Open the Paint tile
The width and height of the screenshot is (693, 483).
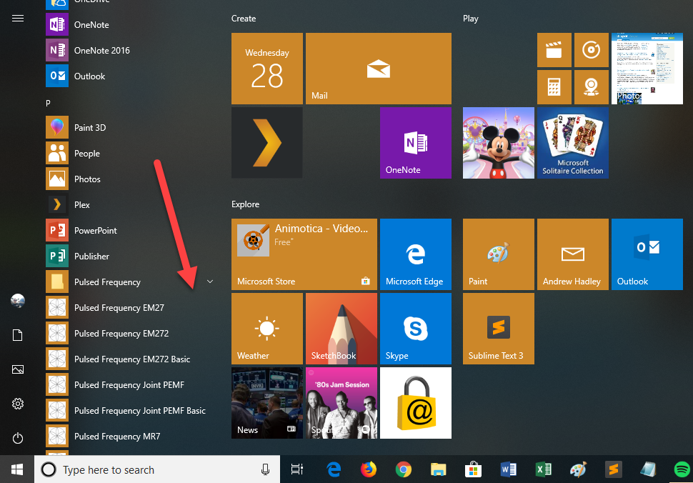(499, 254)
